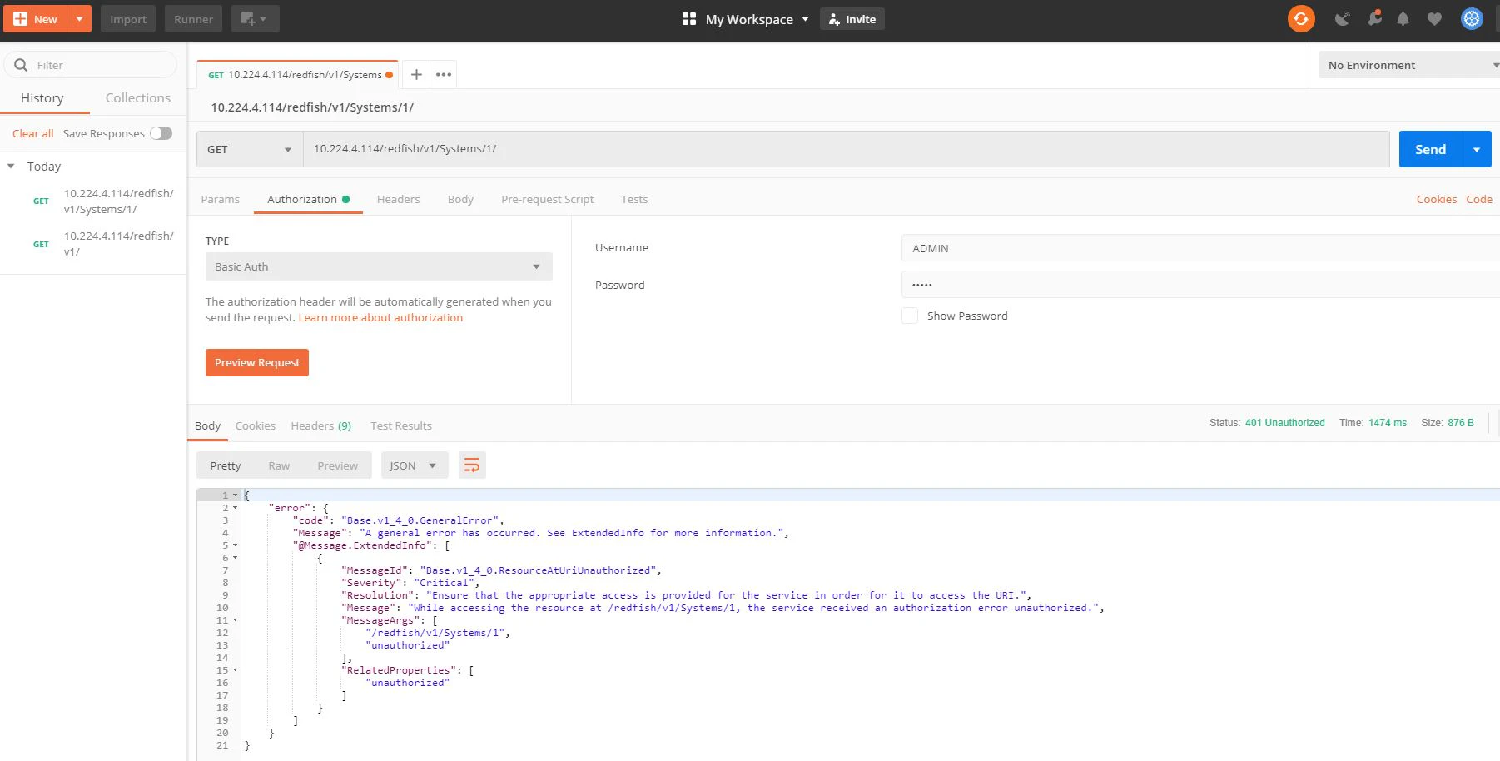Open the Runner
This screenshot has height=761, width=1500.
(193, 19)
